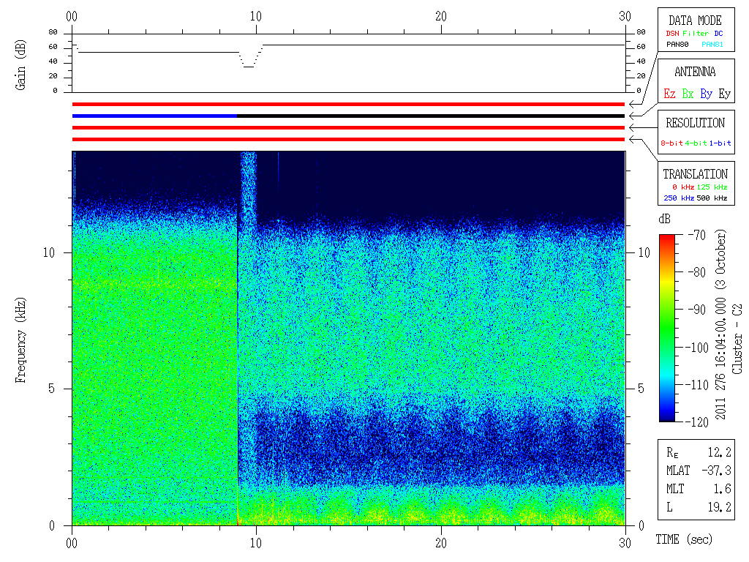Viewport: 749px width, 562px height.
Task: Select the black Ey antenna label
Action: pos(725,94)
